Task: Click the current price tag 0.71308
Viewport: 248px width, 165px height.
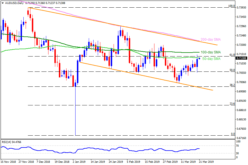Action: point(242,58)
